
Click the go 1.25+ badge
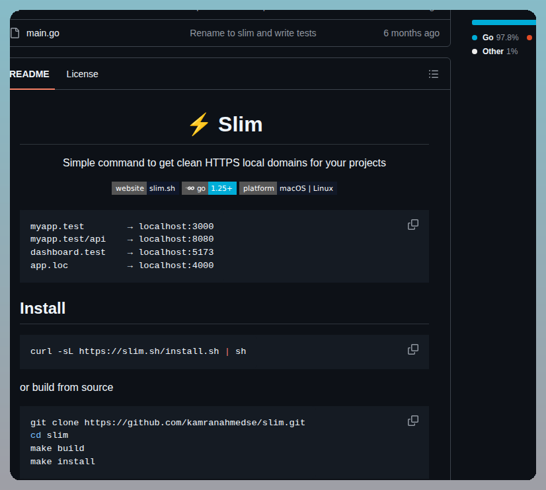tap(210, 188)
